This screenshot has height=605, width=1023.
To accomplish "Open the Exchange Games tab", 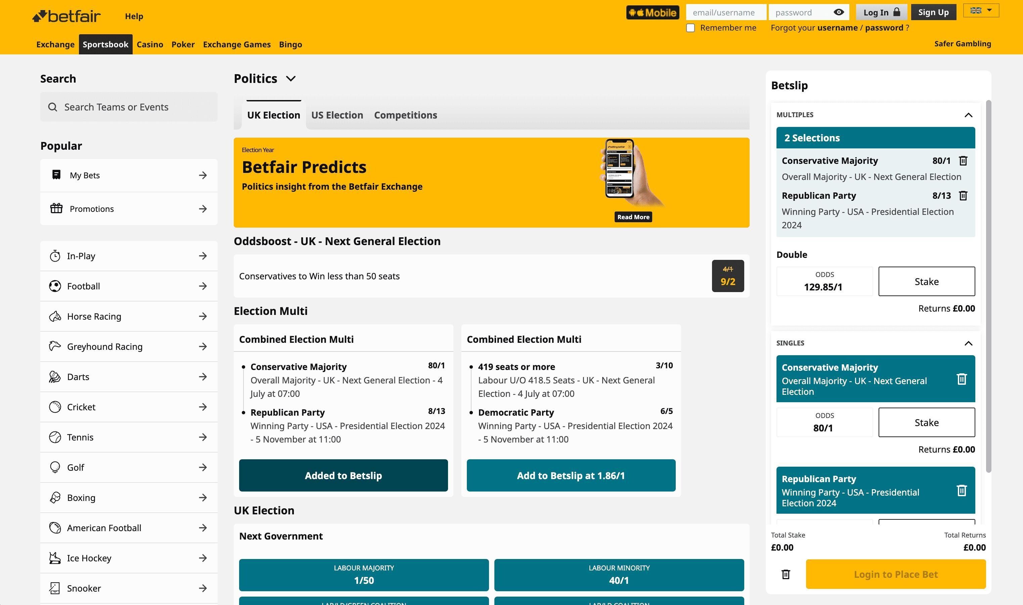I will click(237, 44).
